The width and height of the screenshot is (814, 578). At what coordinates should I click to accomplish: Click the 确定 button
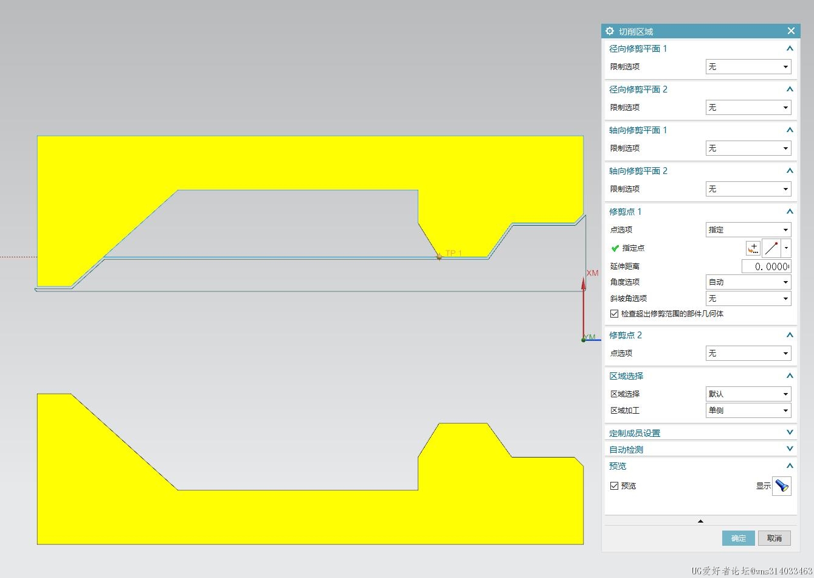coord(739,538)
